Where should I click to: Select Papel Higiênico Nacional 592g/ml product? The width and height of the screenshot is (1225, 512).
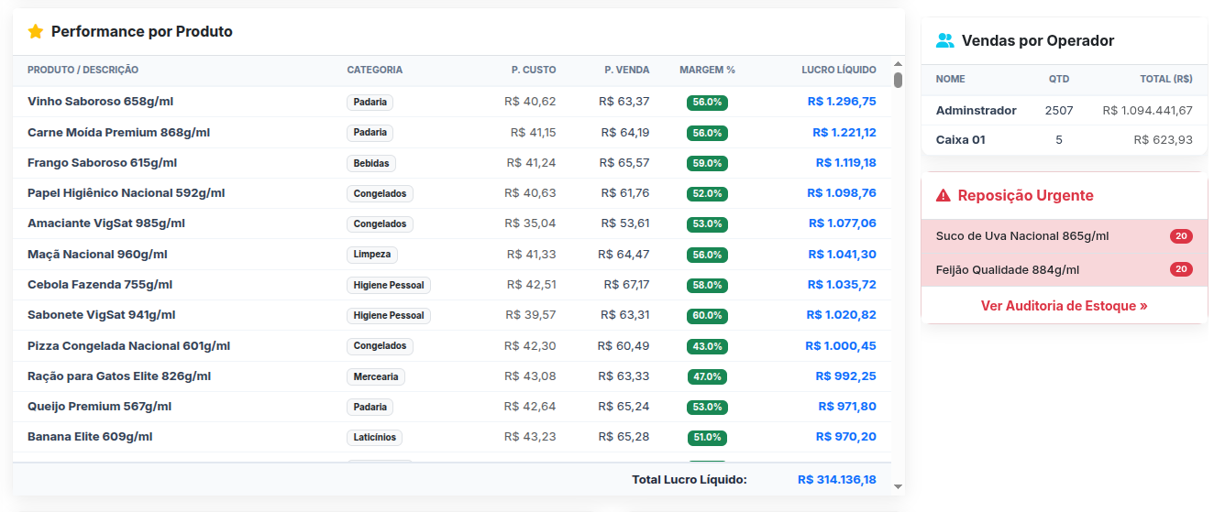(126, 193)
